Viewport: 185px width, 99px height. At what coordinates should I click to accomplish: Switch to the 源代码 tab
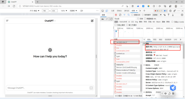coord(127,11)
